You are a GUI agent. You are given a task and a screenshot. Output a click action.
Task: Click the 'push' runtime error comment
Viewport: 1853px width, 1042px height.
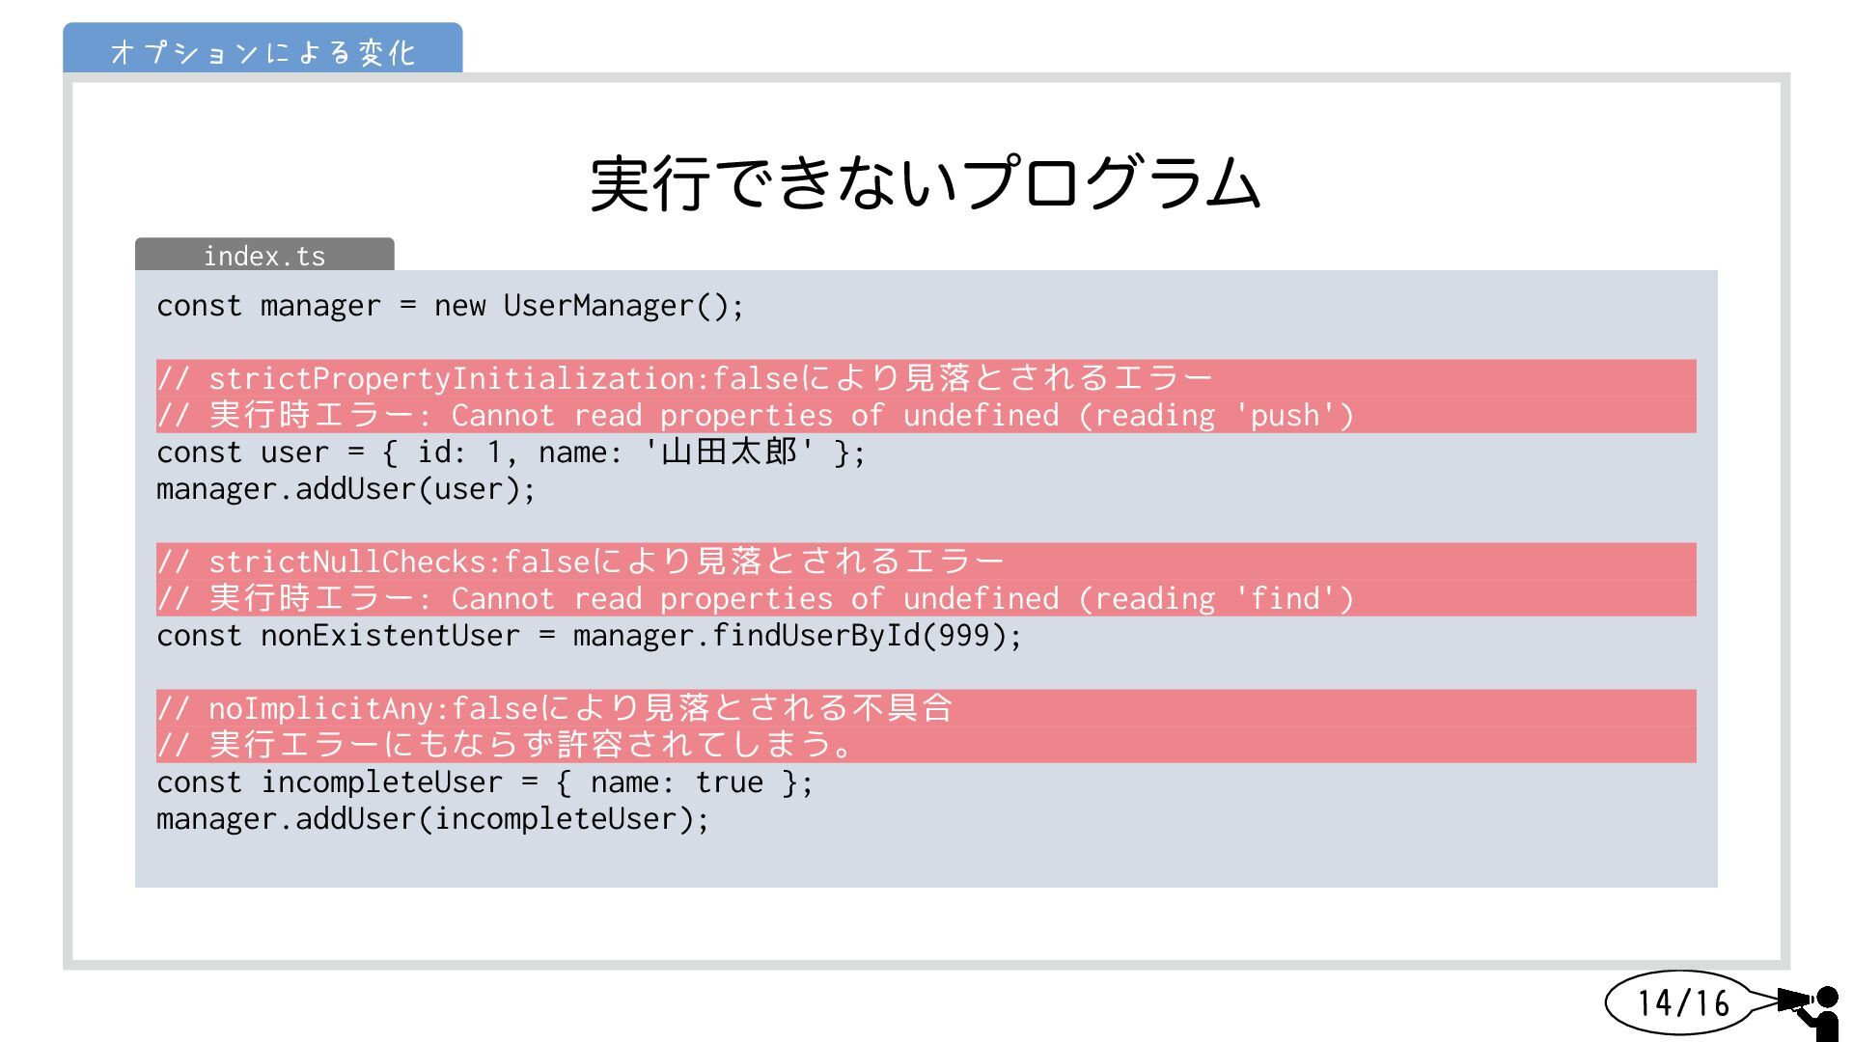pos(755,415)
